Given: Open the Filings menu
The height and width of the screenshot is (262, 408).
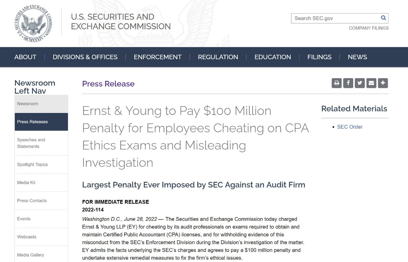Looking at the screenshot, I should 319,57.
